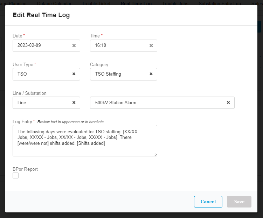Toggle the BPor Report checkbox
Image resolution: width=263 pixels, height=218 pixels.
coord(15,176)
